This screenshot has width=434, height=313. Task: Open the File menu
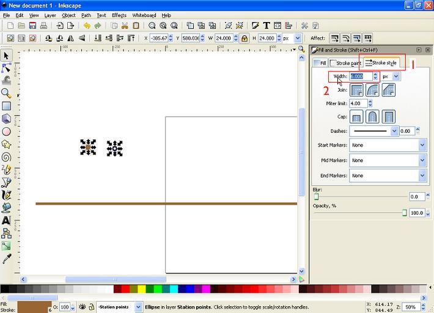pos(6,15)
